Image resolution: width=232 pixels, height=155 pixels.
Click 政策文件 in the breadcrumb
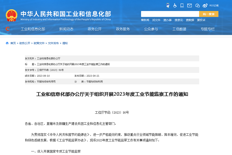click(39, 43)
